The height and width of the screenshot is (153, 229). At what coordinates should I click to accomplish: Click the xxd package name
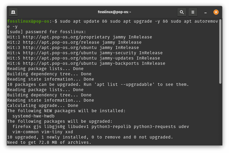point(69,132)
